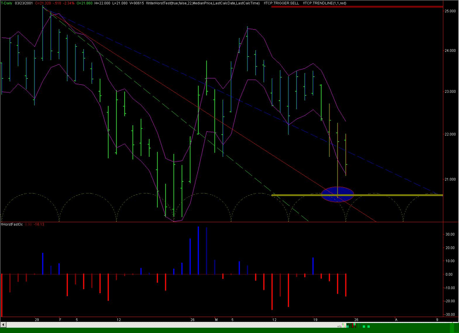Click the April 'A' date axis label
Screen dimensions: 459x333
(396, 320)
